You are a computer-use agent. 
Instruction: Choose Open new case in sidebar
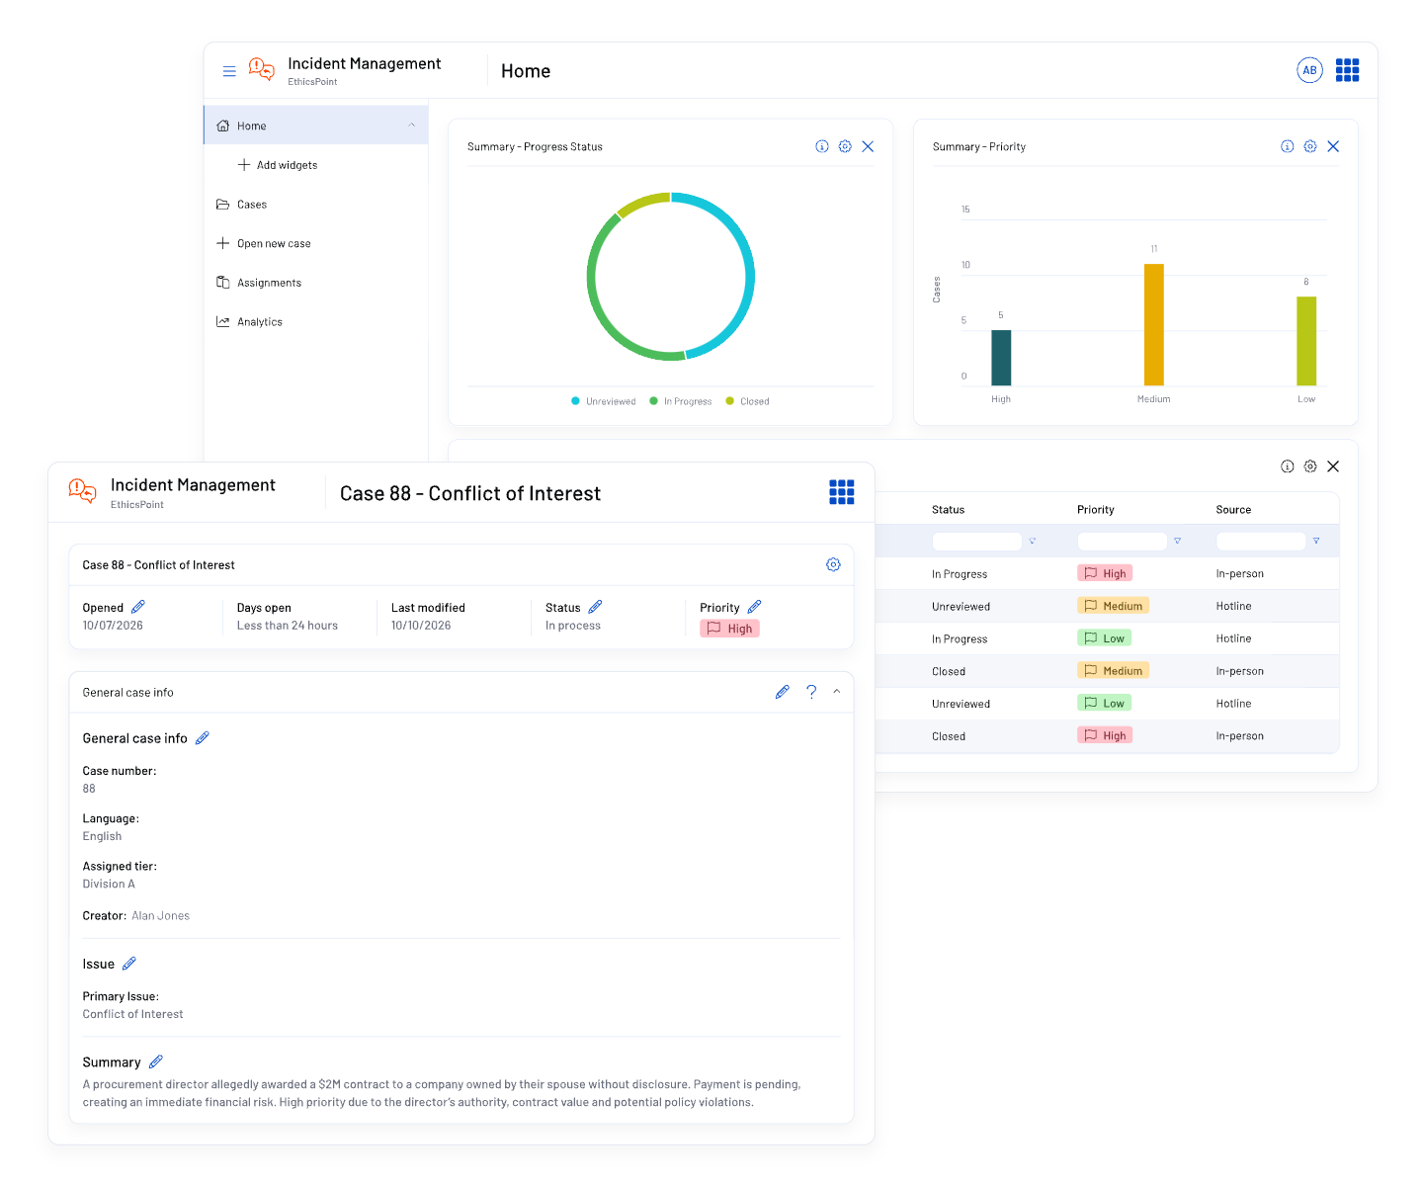263,243
